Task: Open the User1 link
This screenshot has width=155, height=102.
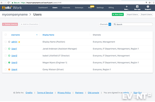Action: pos(14,49)
